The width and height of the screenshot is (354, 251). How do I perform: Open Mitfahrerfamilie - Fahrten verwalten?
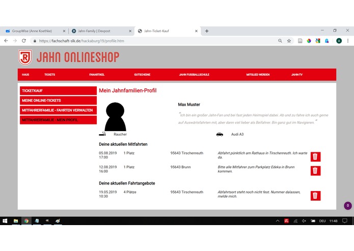click(58, 110)
